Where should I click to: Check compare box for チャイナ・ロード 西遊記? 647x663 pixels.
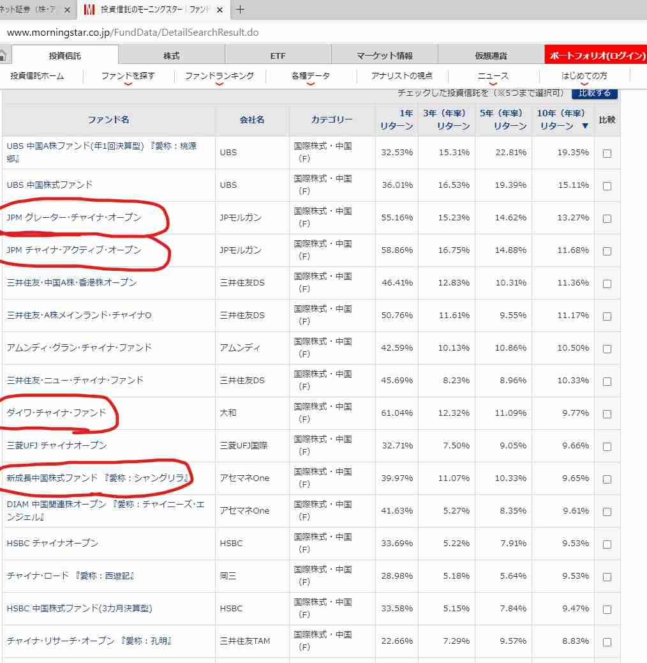607,577
